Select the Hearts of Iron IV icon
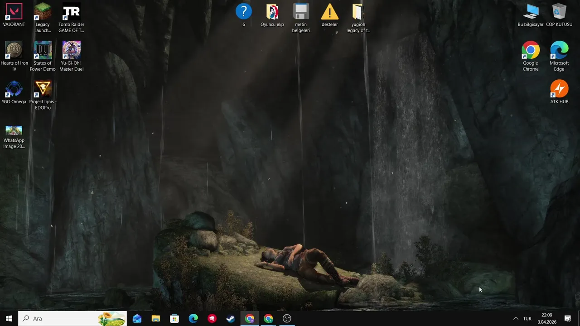Viewport: 580px width, 326px height. [14, 56]
